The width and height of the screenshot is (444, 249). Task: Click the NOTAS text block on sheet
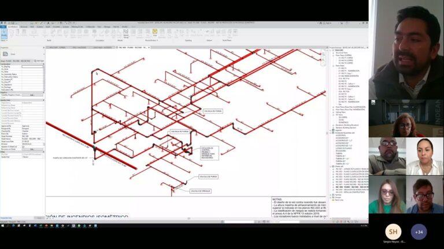coord(299,207)
